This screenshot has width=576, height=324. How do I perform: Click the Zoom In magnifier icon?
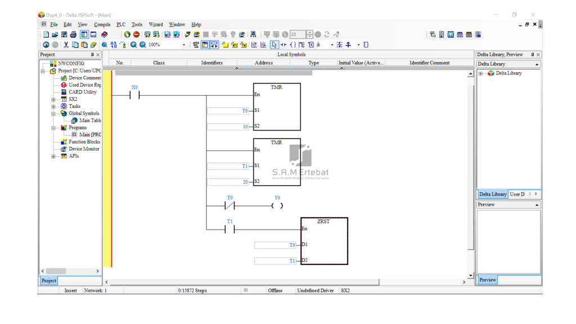pyautogui.click(x=134, y=45)
